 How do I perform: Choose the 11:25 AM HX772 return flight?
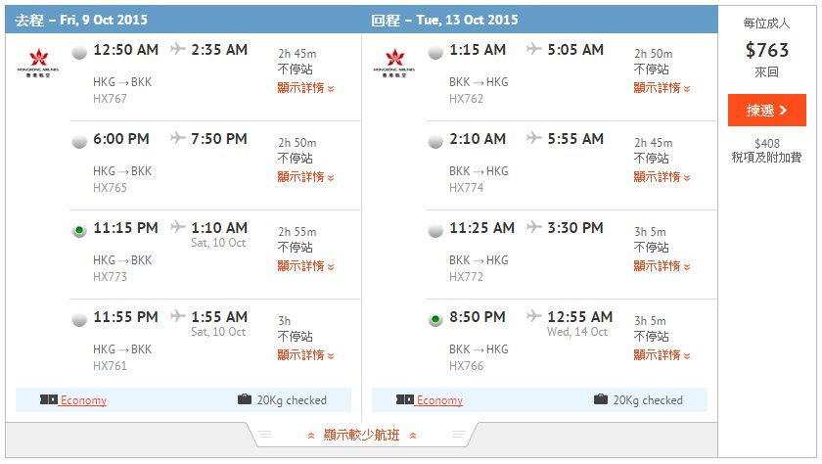(435, 230)
